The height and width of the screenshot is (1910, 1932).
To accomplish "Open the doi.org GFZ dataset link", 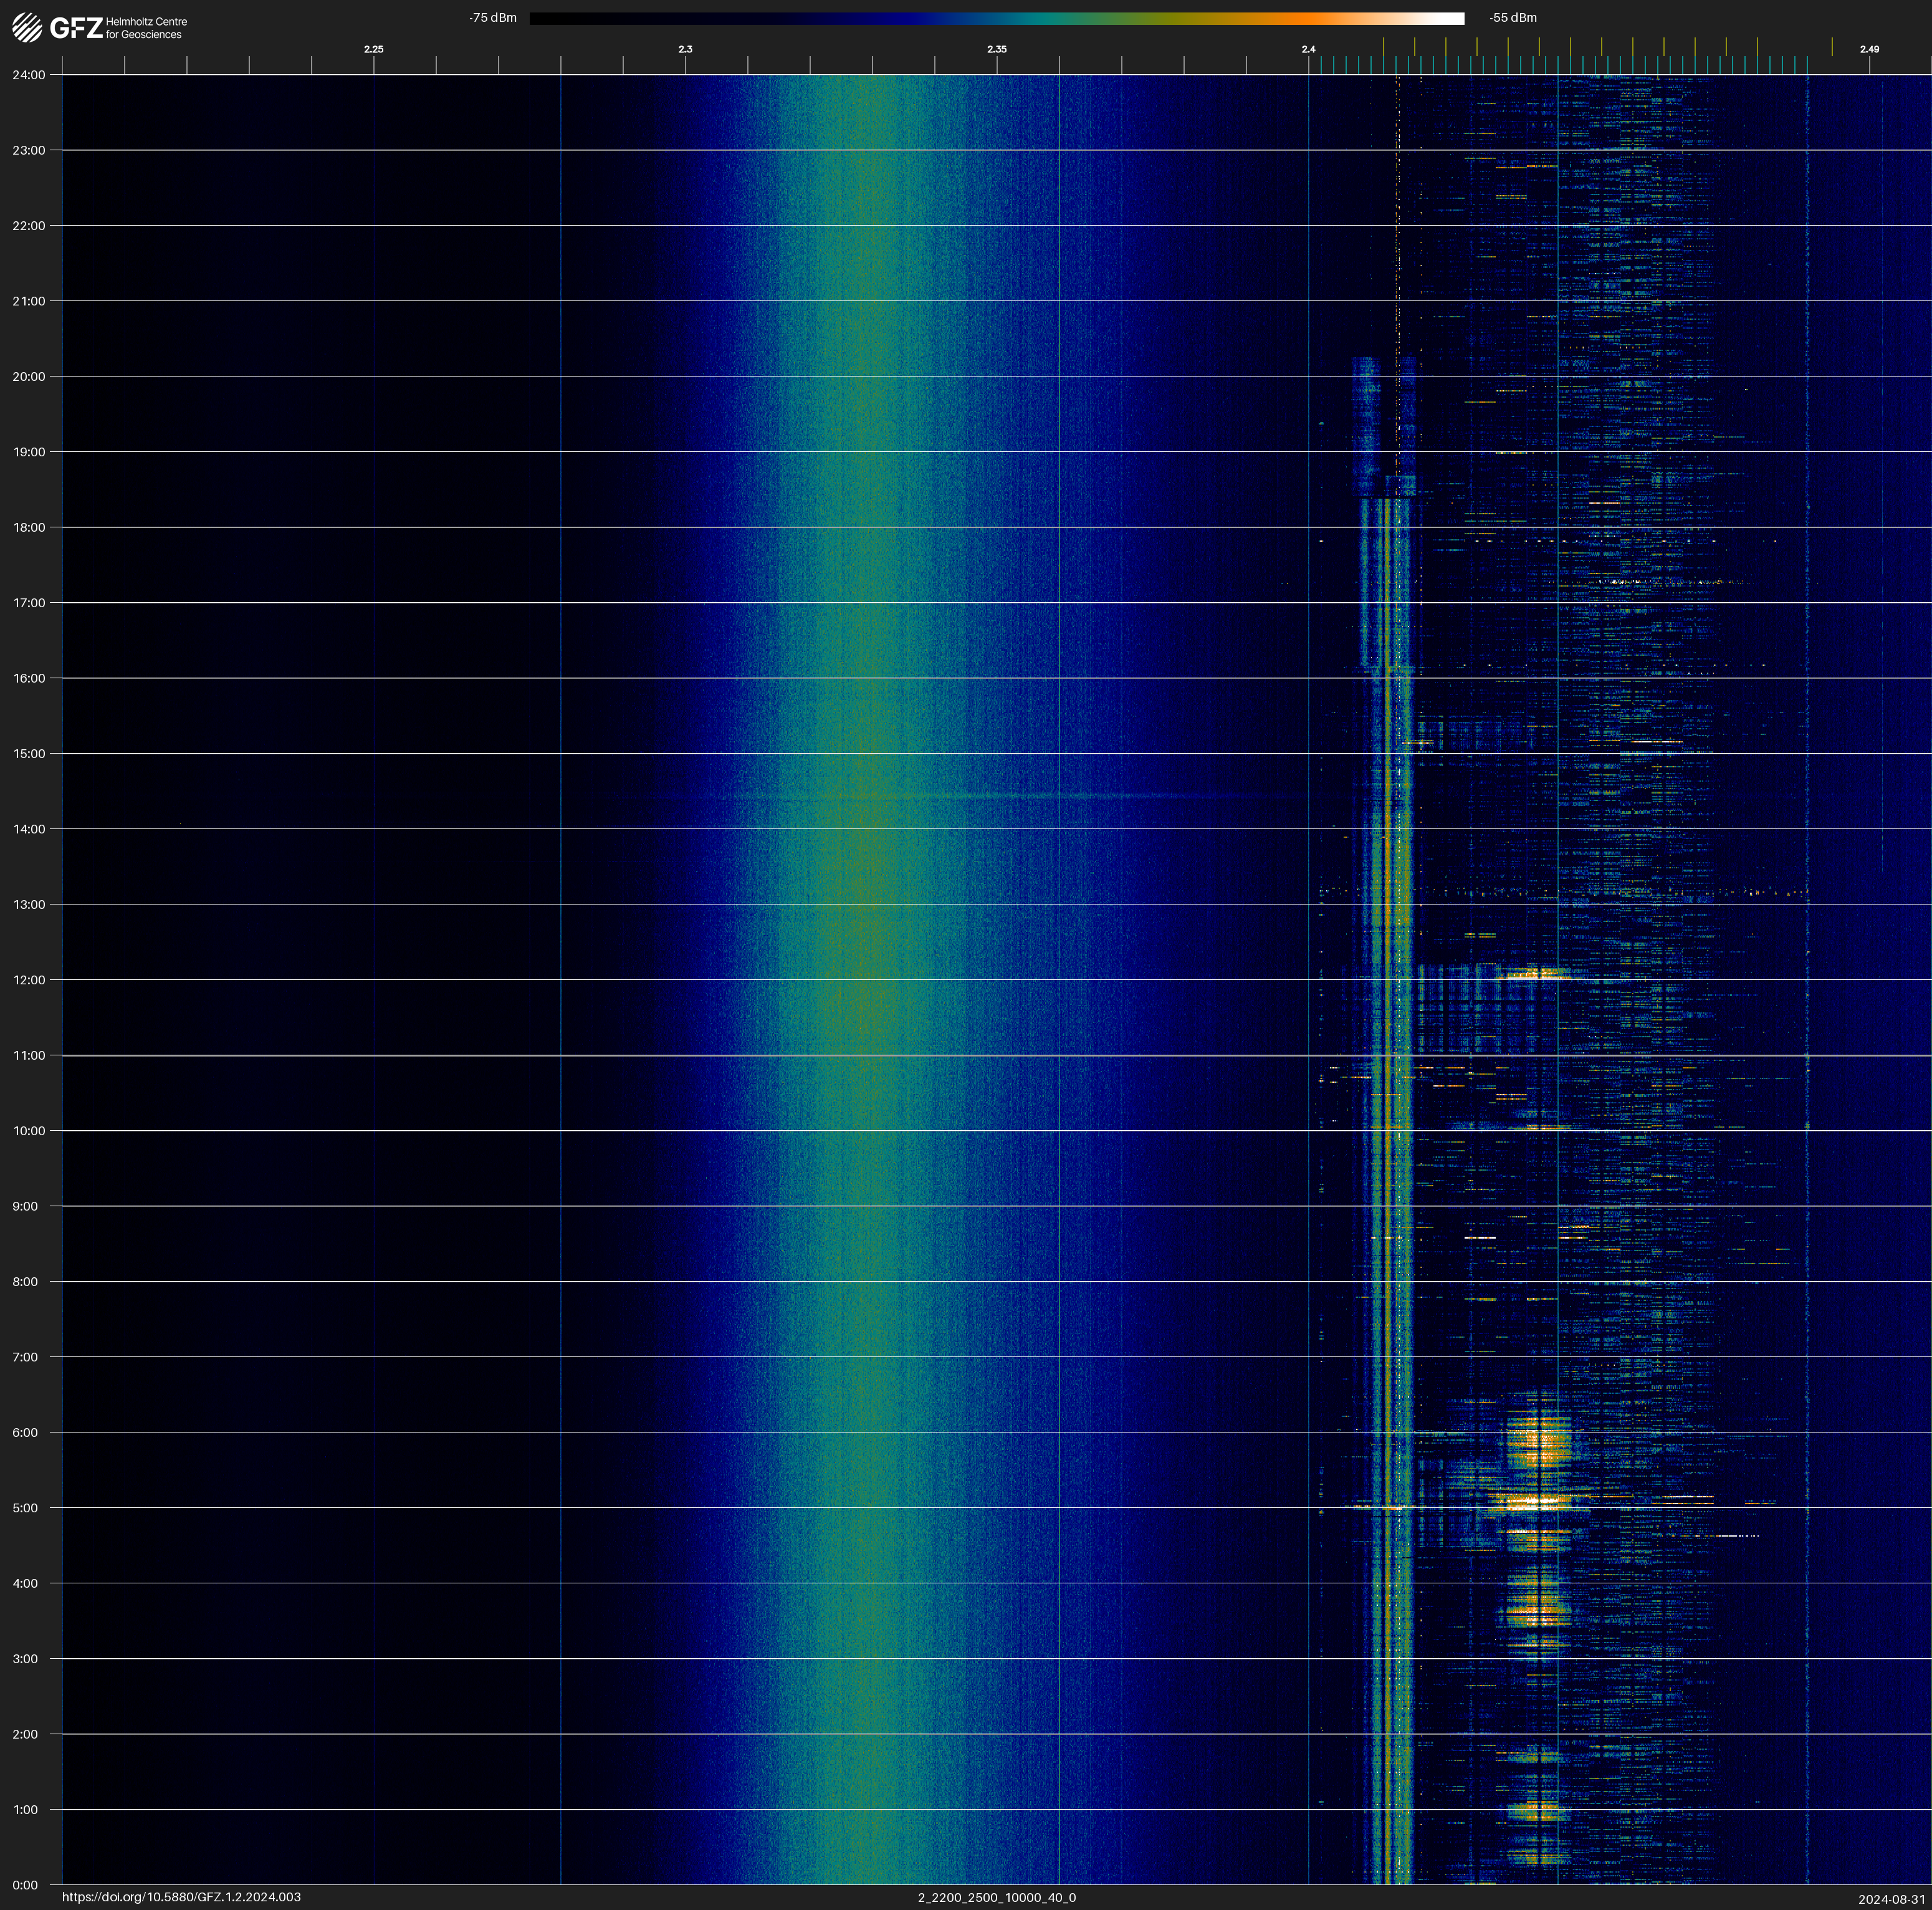I will (181, 1897).
